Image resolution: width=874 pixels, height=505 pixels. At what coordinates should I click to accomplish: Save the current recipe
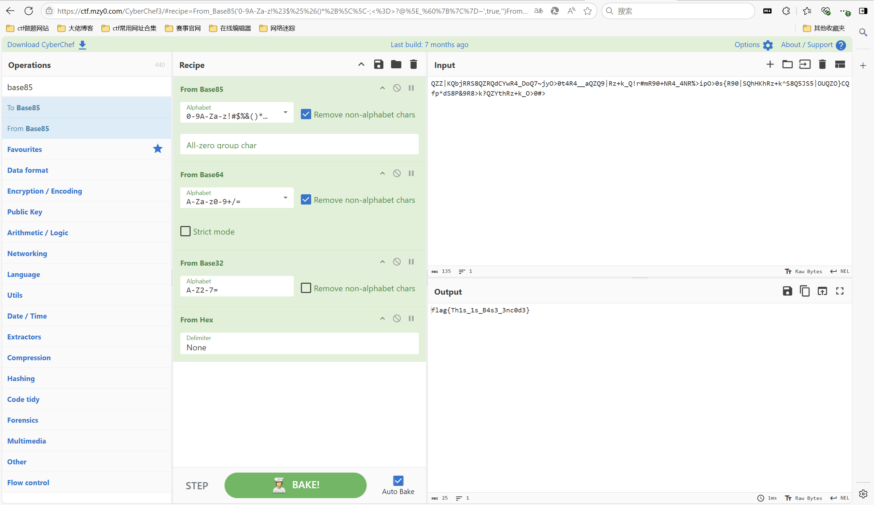[x=378, y=65]
